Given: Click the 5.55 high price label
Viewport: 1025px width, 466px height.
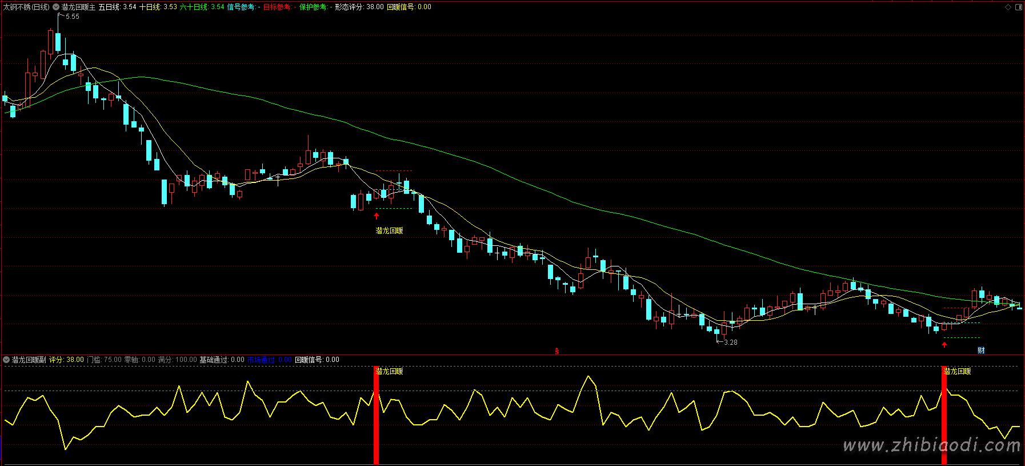Looking at the screenshot, I should 73,17.
